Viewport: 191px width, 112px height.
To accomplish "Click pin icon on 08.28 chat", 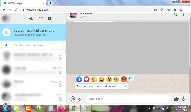I will pos(60,99).
